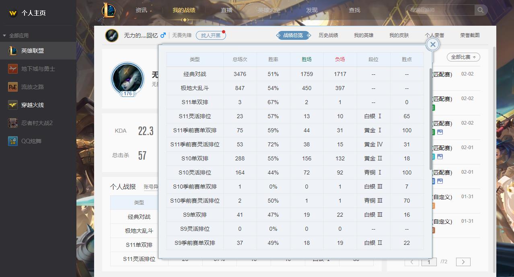Click 个人主页 in sidebar header

pos(33,13)
